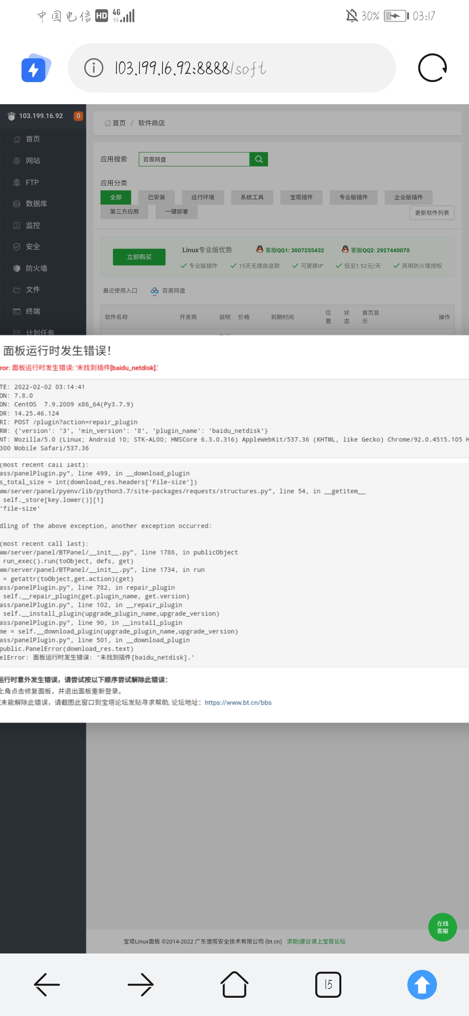The image size is (469, 1016).
Task: Select the 企业版插件 category tab
Action: coord(409,197)
